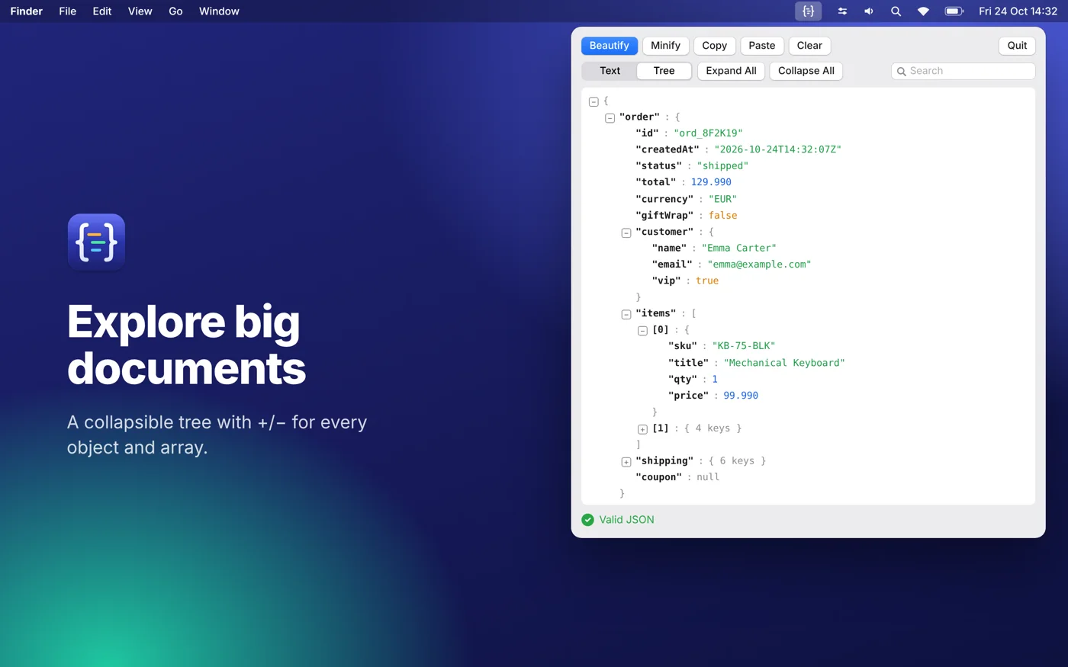Open Spotlight search in the menu bar
The image size is (1068, 667).
pyautogui.click(x=896, y=11)
